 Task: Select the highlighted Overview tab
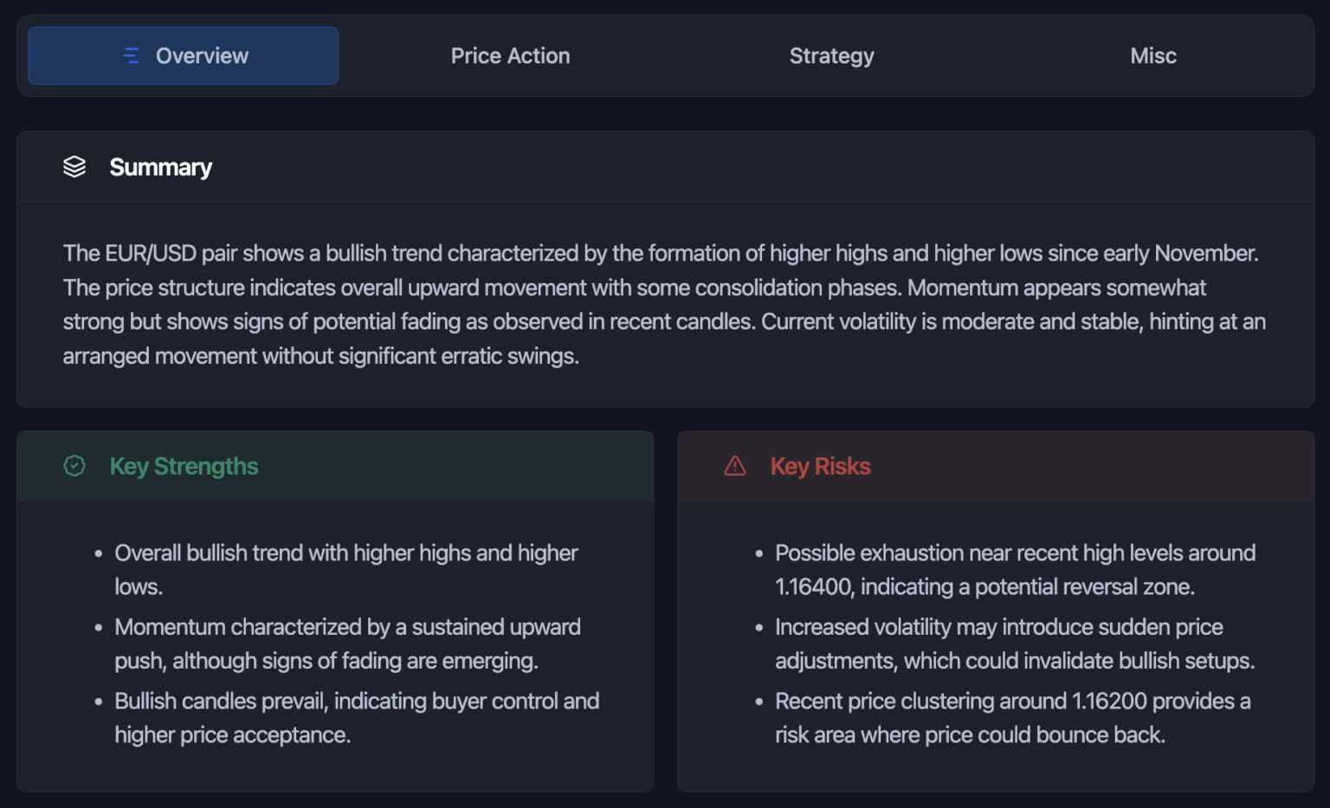coord(183,55)
